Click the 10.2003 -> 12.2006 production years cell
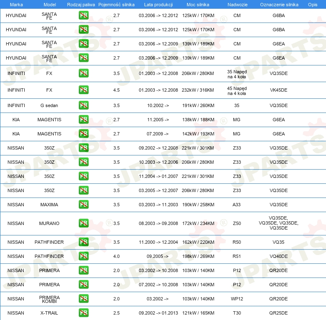 (x=158, y=162)
